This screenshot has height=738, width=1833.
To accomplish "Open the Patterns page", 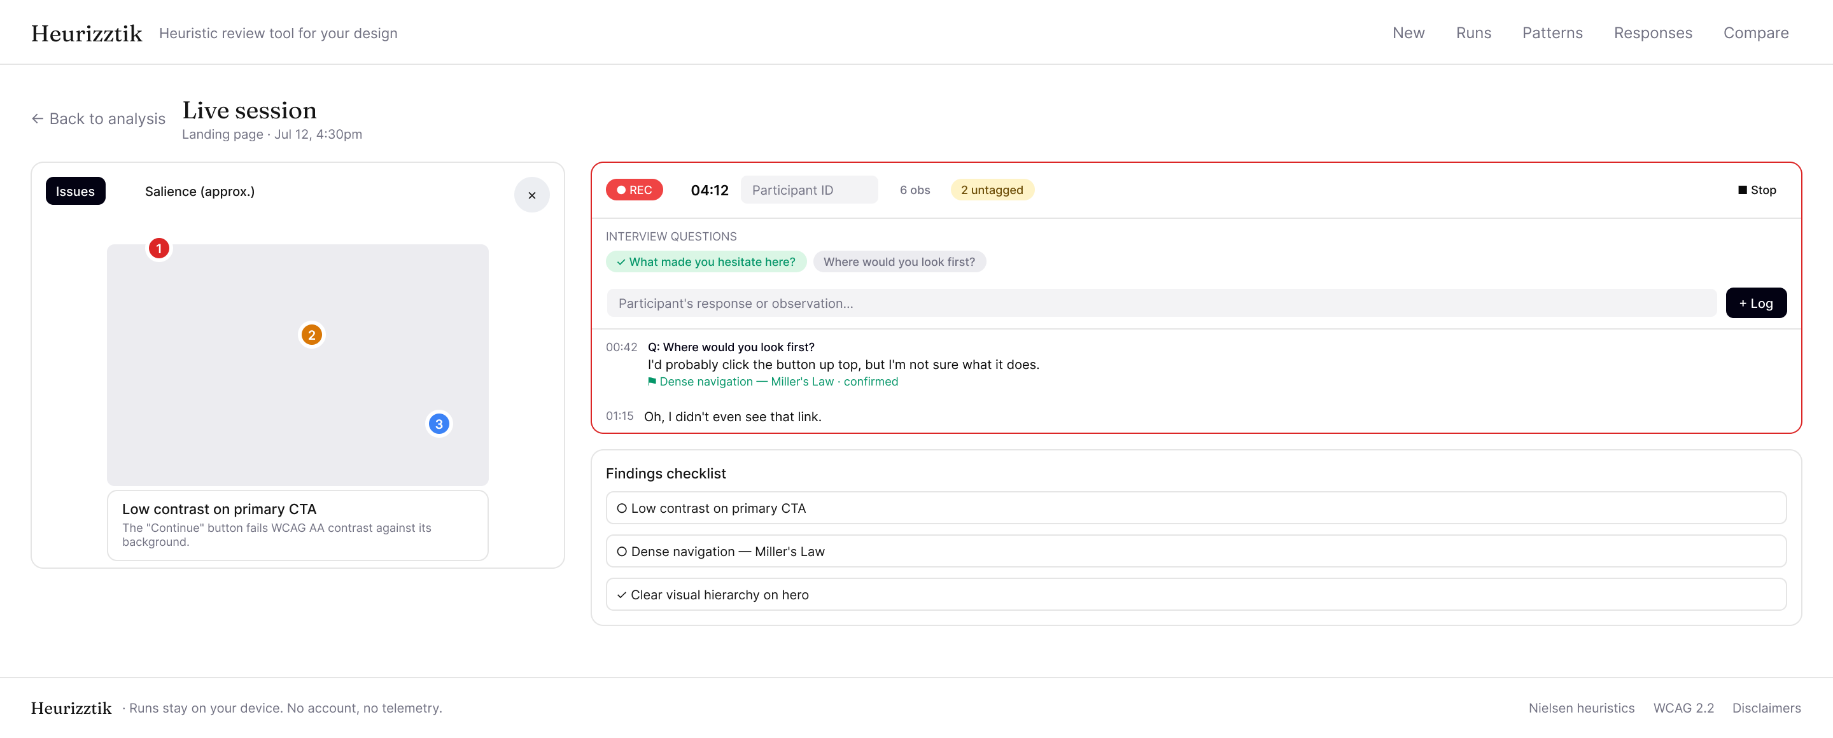I will click(1552, 32).
